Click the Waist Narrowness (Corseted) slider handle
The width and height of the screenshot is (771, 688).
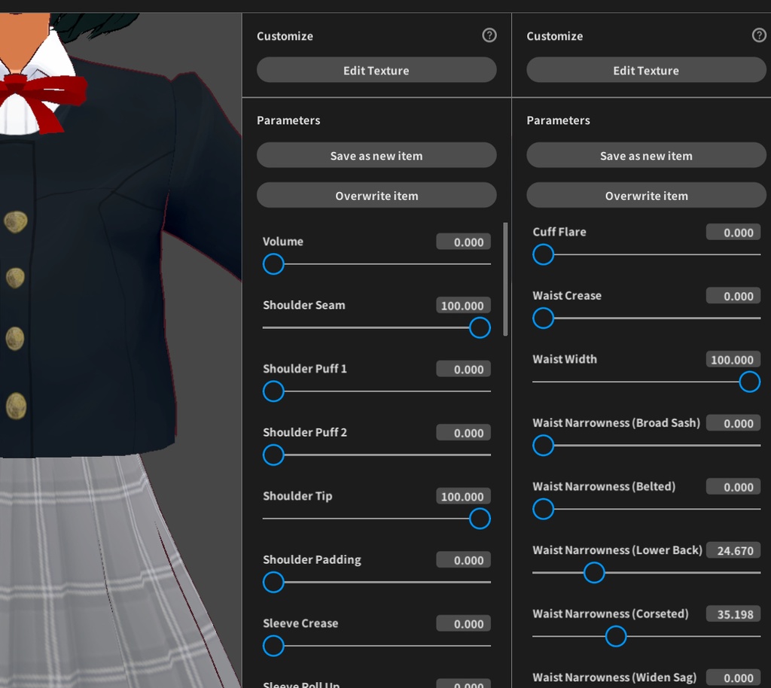pyautogui.click(x=615, y=636)
